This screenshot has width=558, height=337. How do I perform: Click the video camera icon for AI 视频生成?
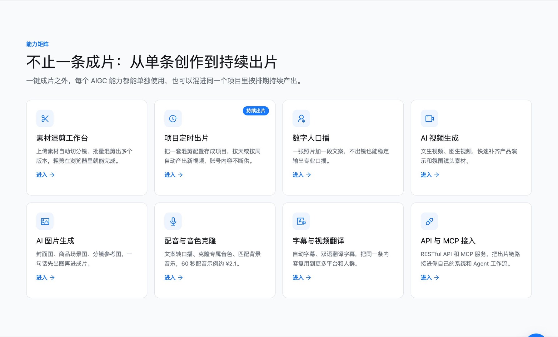429,119
